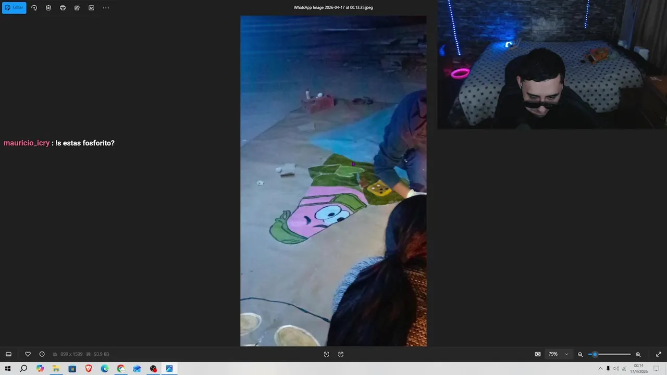
Task: Open network settings from the tray
Action: [624, 369]
